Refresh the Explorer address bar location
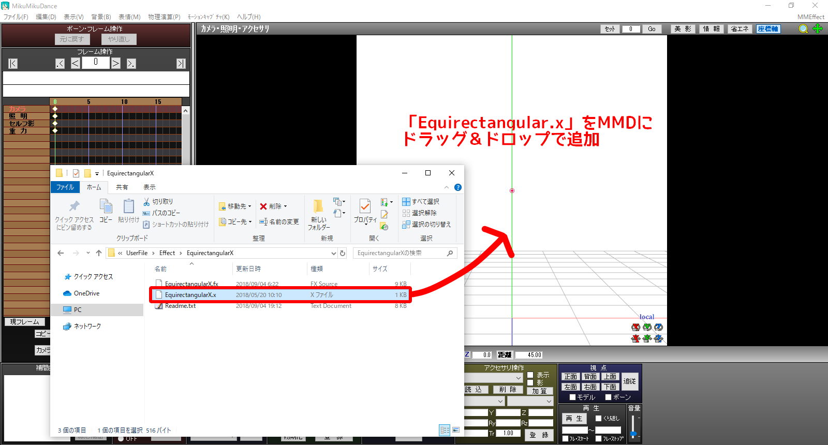 [x=343, y=253]
